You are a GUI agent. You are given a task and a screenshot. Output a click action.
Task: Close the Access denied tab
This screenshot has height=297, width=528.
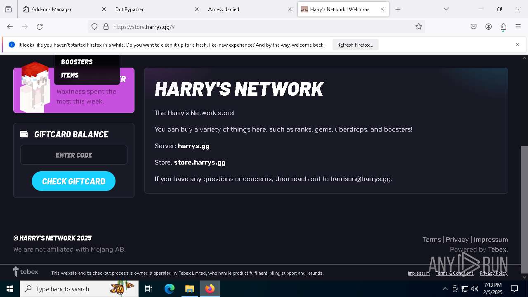click(290, 9)
